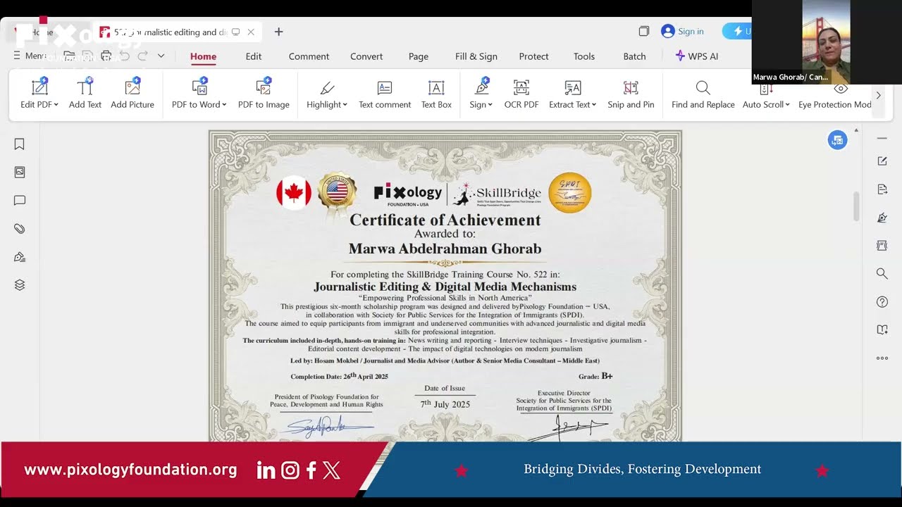Viewport: 902px width, 507px height.
Task: Switch to the Edit ribbon tab
Action: [x=254, y=56]
